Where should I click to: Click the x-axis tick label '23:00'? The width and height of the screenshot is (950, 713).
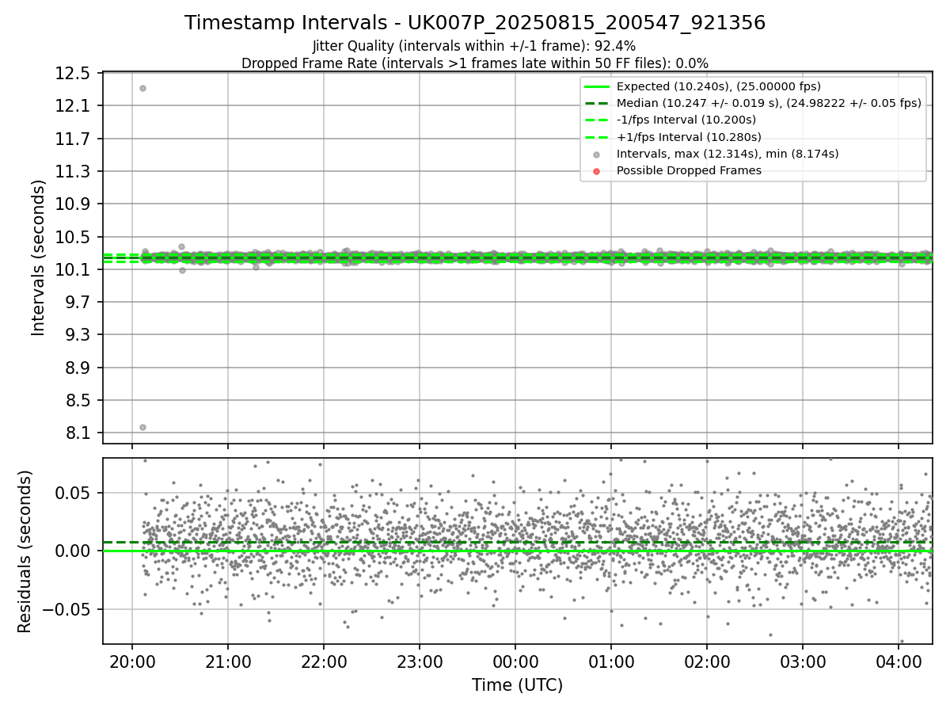(x=420, y=661)
